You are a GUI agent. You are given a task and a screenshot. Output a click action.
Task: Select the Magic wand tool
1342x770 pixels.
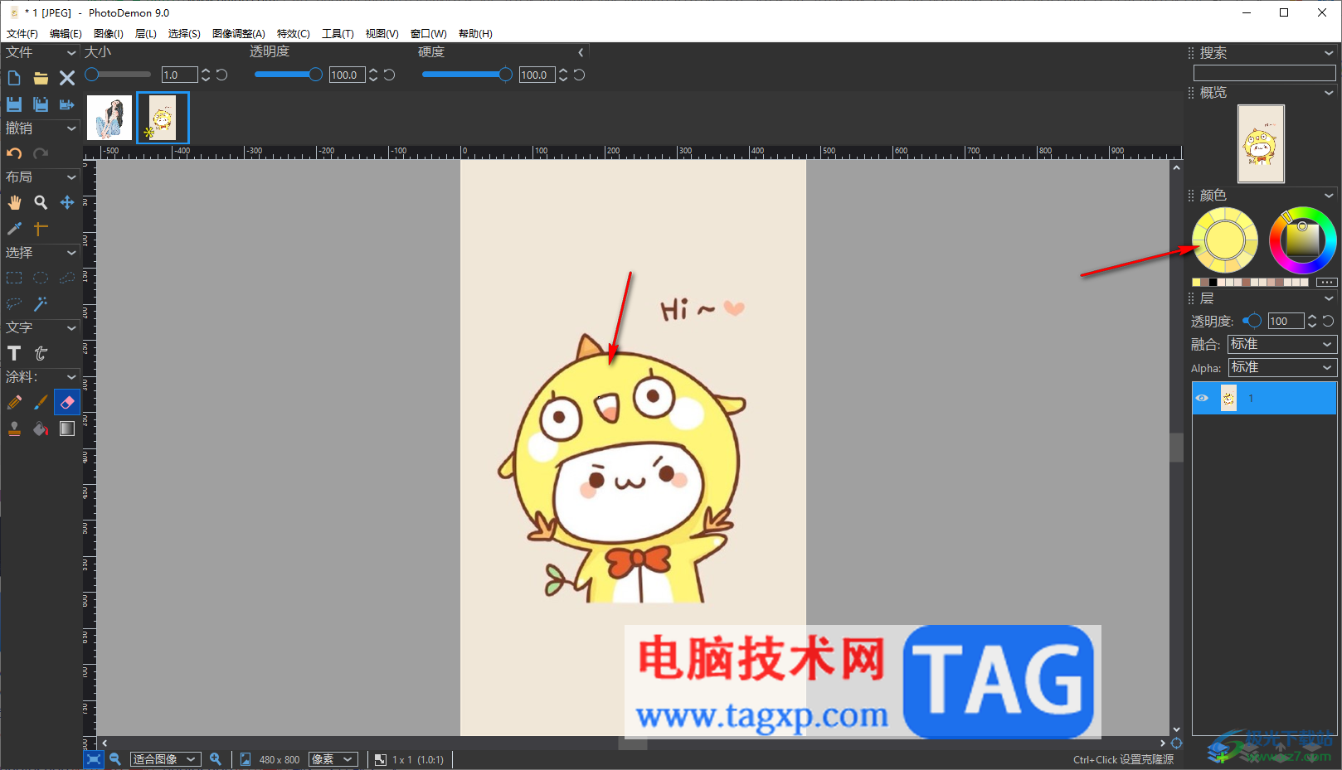(41, 304)
